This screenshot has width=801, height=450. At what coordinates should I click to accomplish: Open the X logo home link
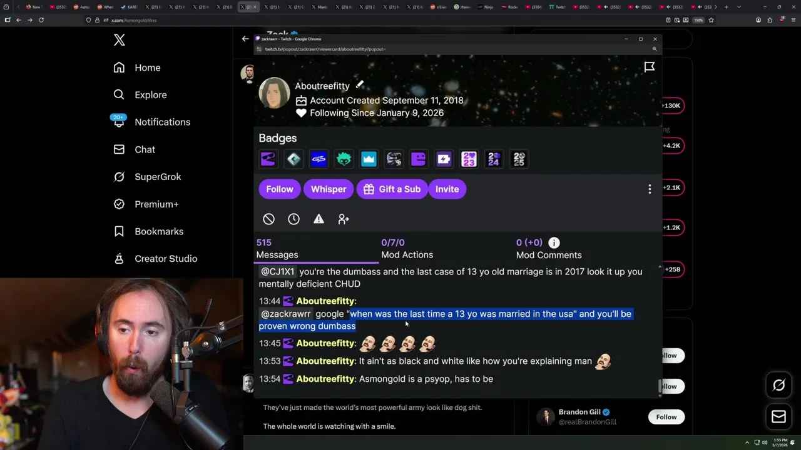[120, 41]
